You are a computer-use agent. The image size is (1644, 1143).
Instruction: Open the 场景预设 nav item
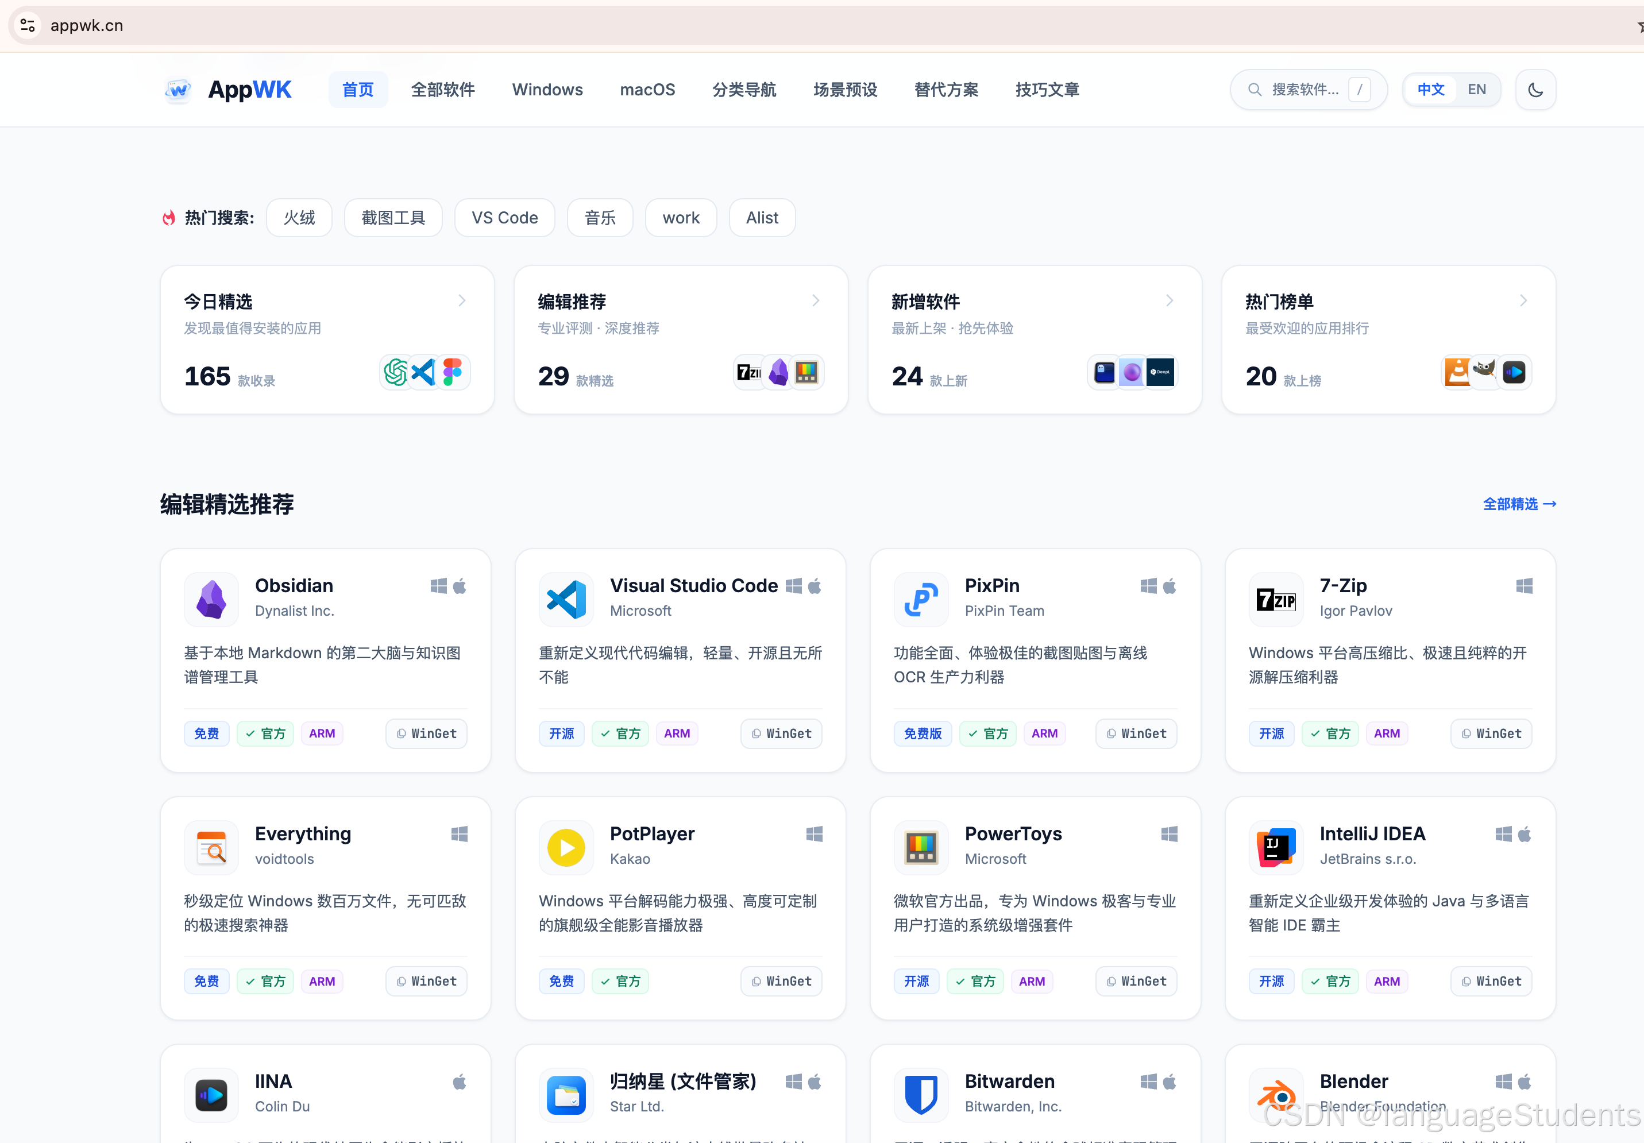pyautogui.click(x=845, y=90)
